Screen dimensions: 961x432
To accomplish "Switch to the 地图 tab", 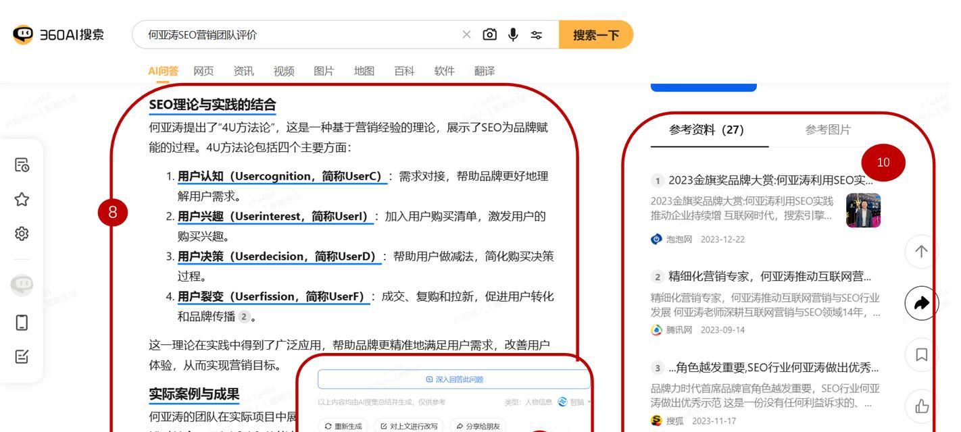I will (364, 71).
